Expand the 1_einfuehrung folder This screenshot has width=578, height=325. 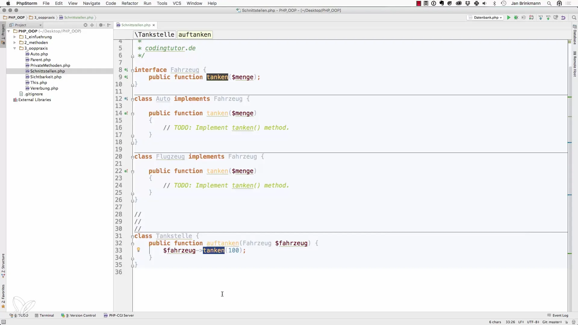coord(14,37)
